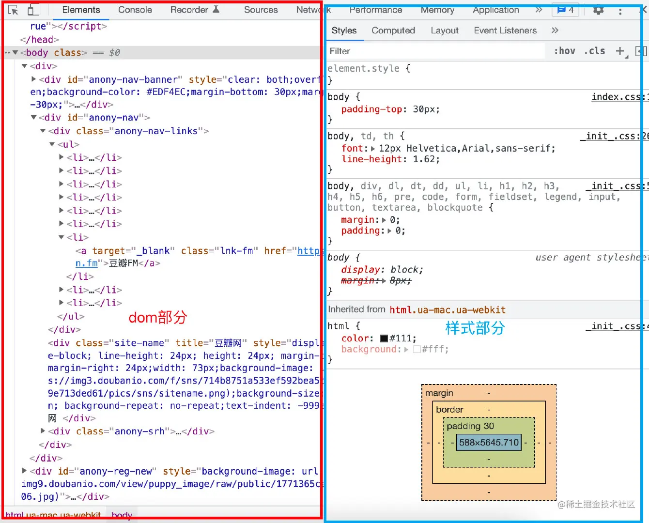Click the #fff background color swatch
The height and width of the screenshot is (523, 649).
click(x=417, y=349)
